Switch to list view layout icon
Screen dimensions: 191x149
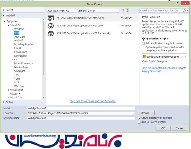click(x=127, y=11)
